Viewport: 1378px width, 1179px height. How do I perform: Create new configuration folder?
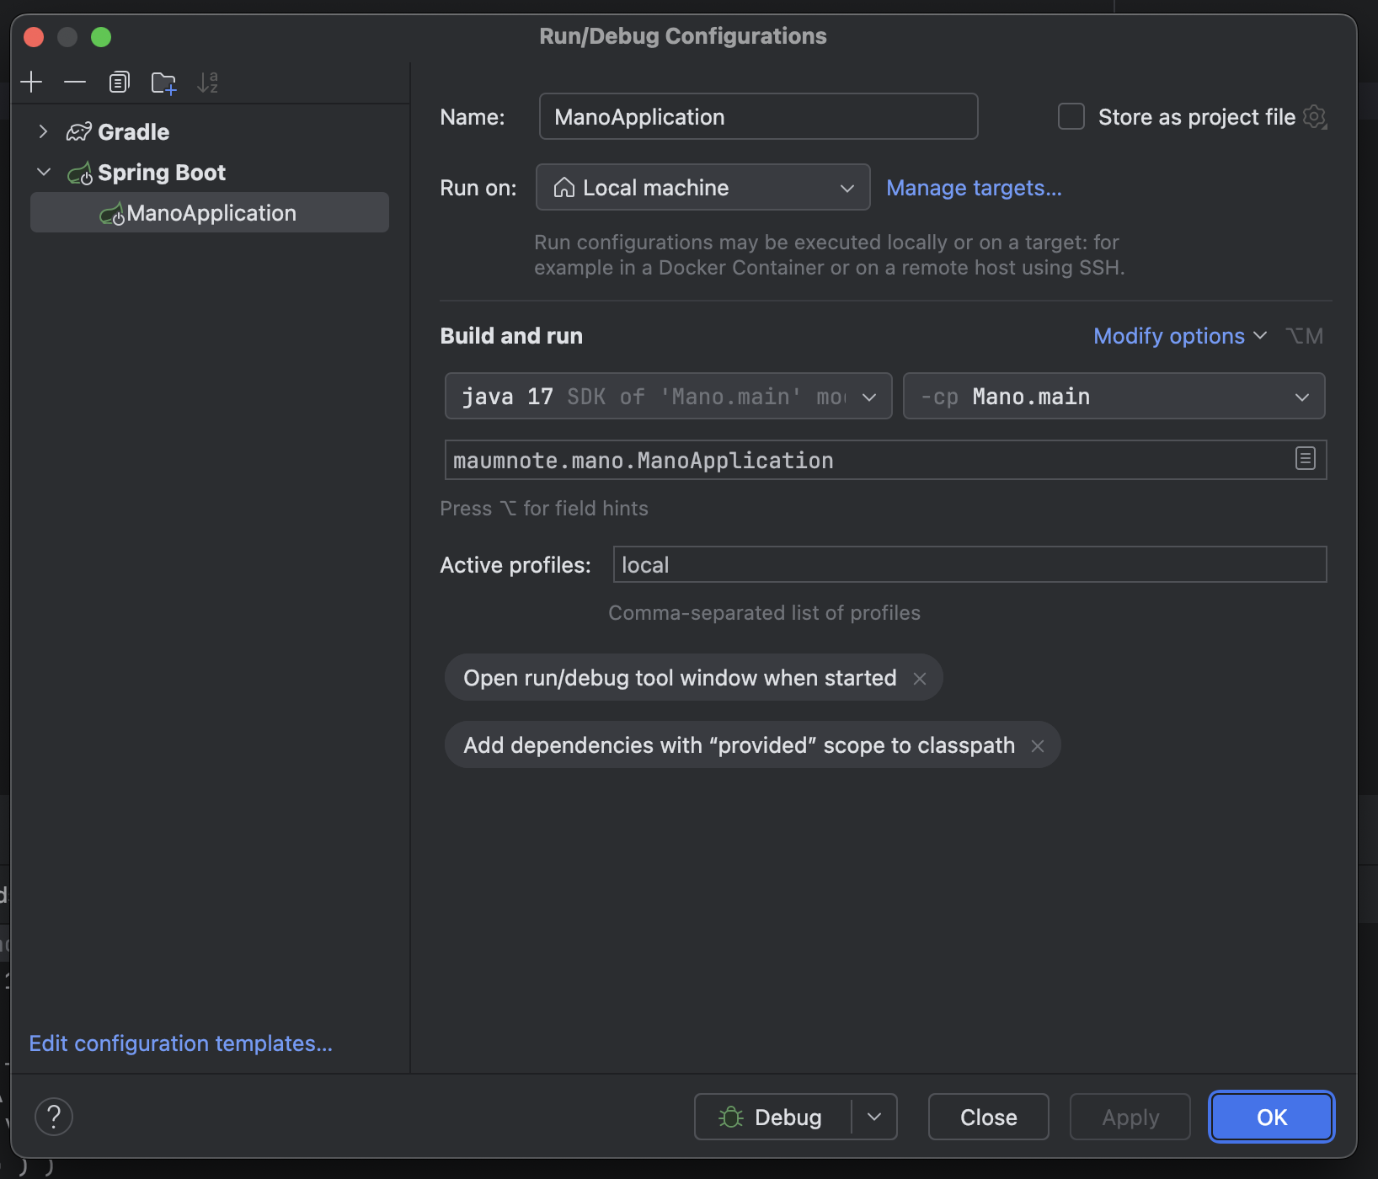163,83
